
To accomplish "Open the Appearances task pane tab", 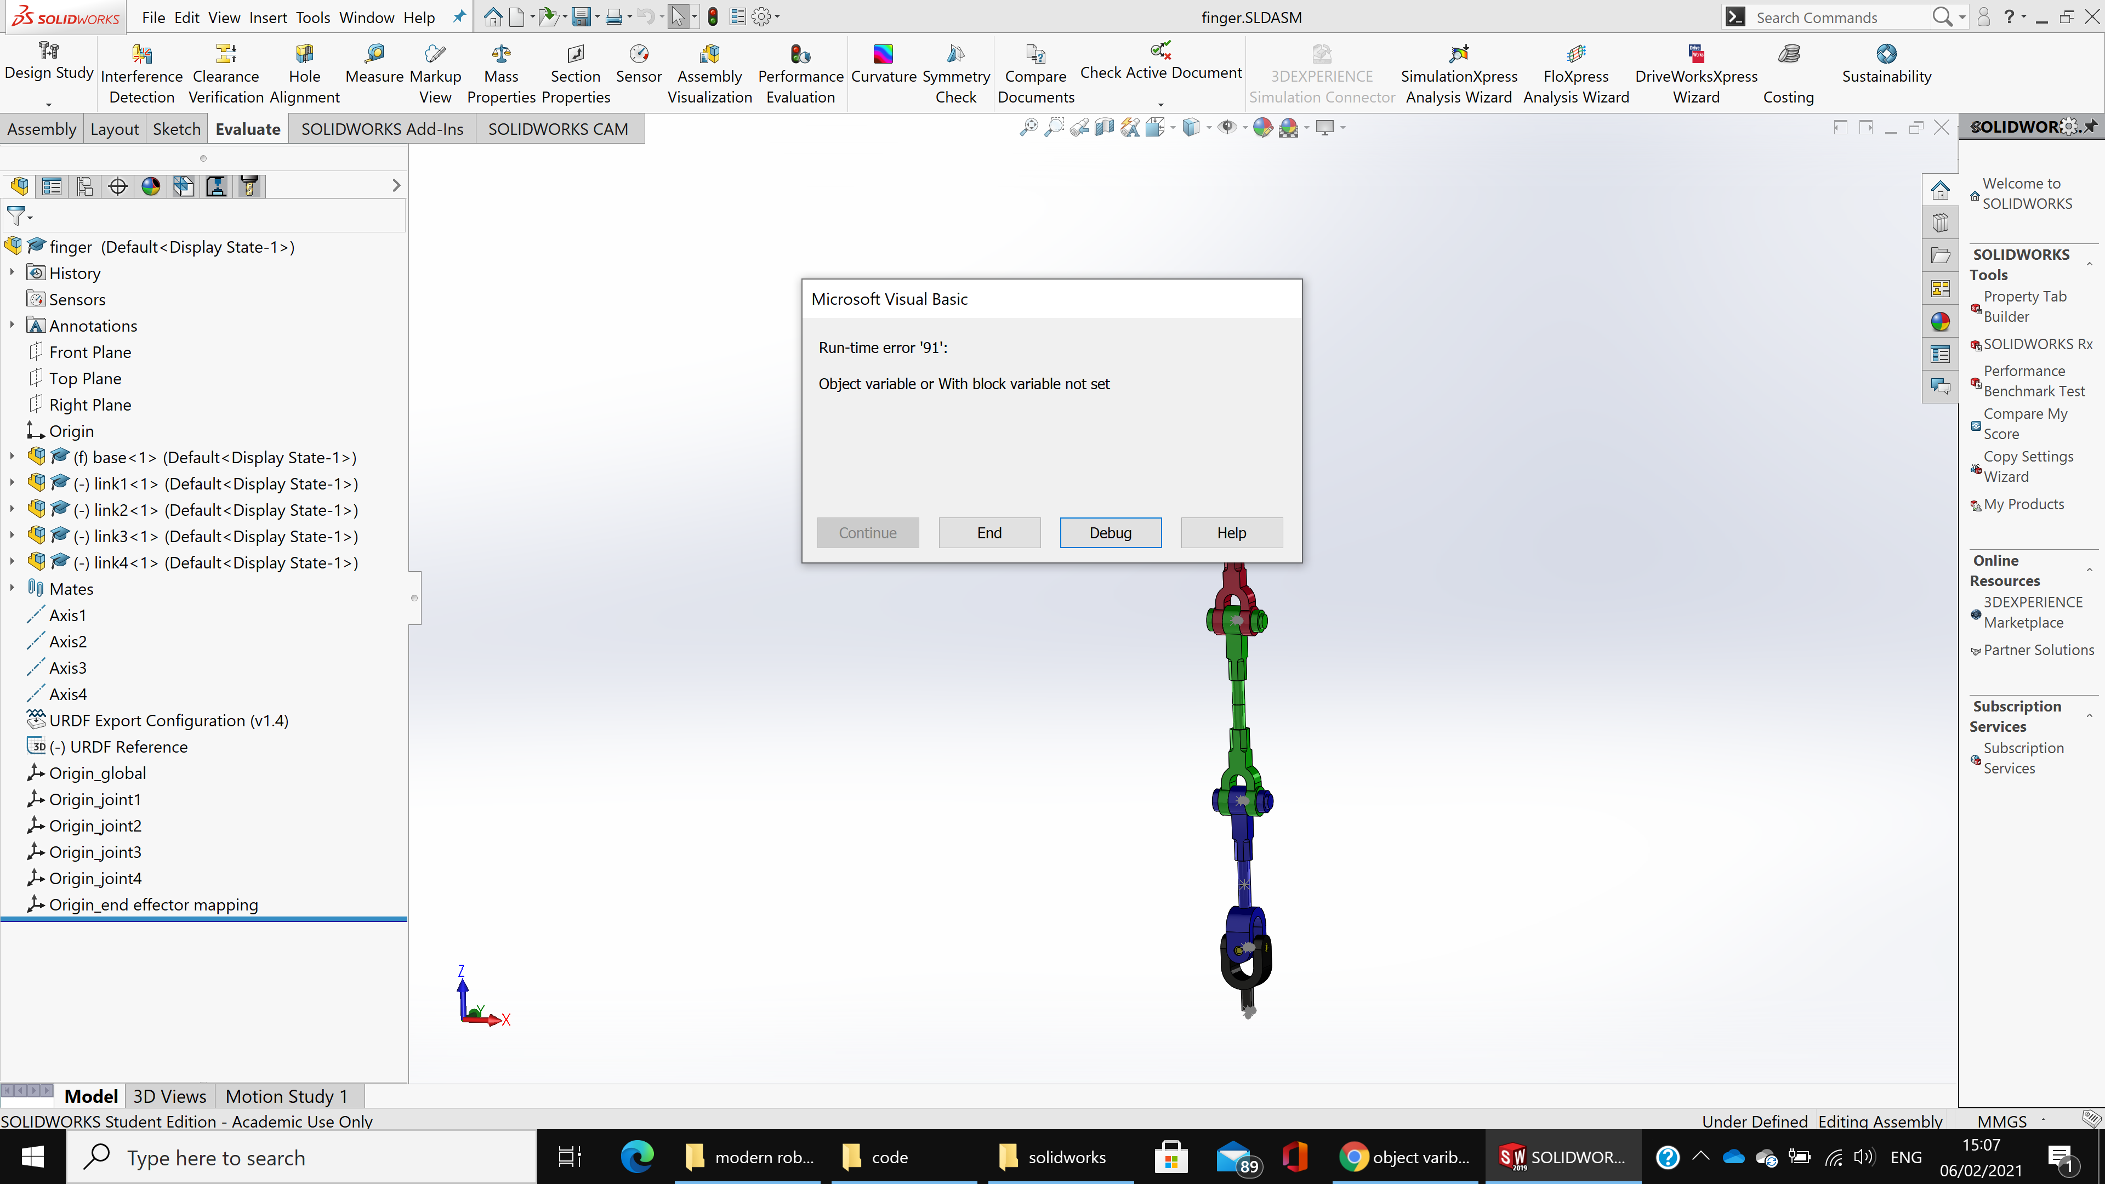I will pyautogui.click(x=1940, y=322).
